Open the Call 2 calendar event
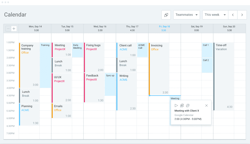Screen dimensions: 250x144 [x=207, y=65]
